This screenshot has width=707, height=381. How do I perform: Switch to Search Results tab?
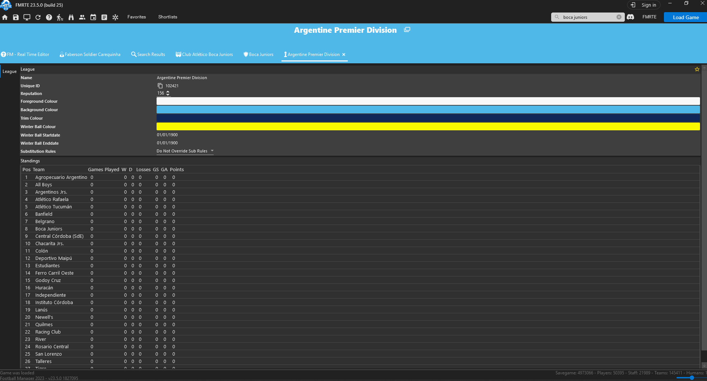(x=148, y=54)
